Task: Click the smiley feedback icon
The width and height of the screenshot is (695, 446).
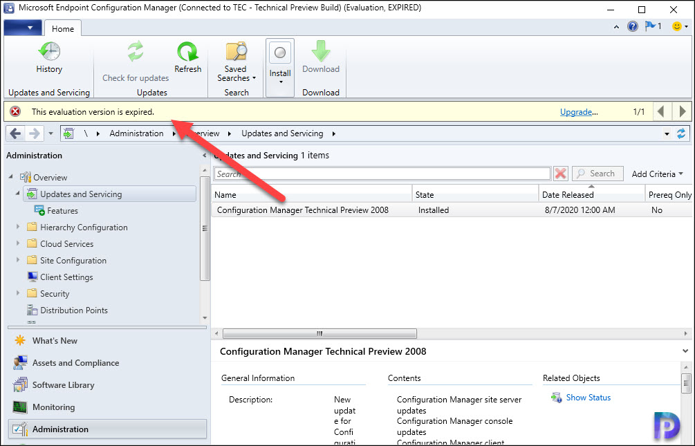Action: click(x=677, y=26)
